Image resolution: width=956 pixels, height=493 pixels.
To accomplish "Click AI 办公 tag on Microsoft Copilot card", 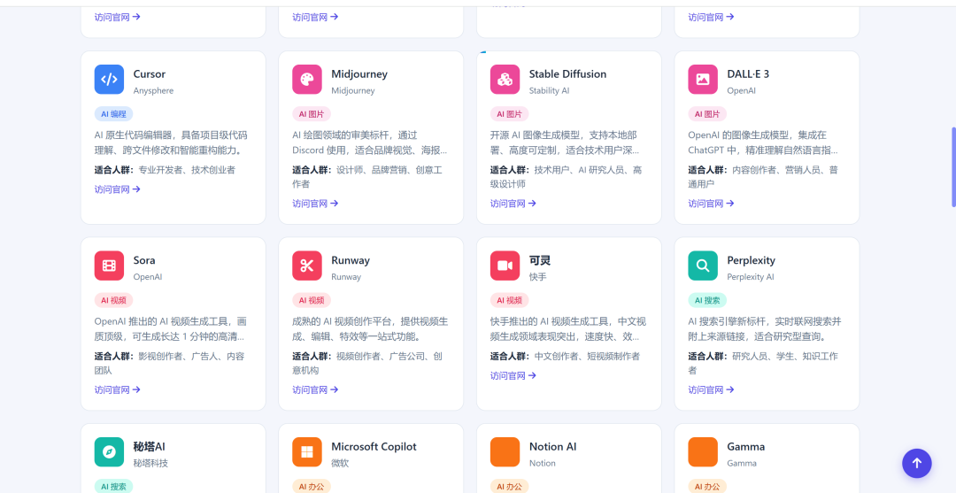I will click(x=312, y=486).
